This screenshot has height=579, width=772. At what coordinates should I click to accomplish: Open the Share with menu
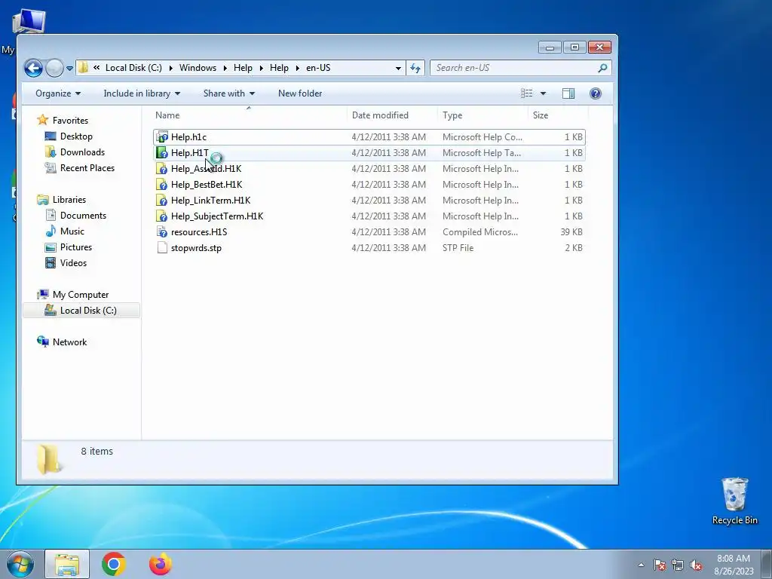229,93
